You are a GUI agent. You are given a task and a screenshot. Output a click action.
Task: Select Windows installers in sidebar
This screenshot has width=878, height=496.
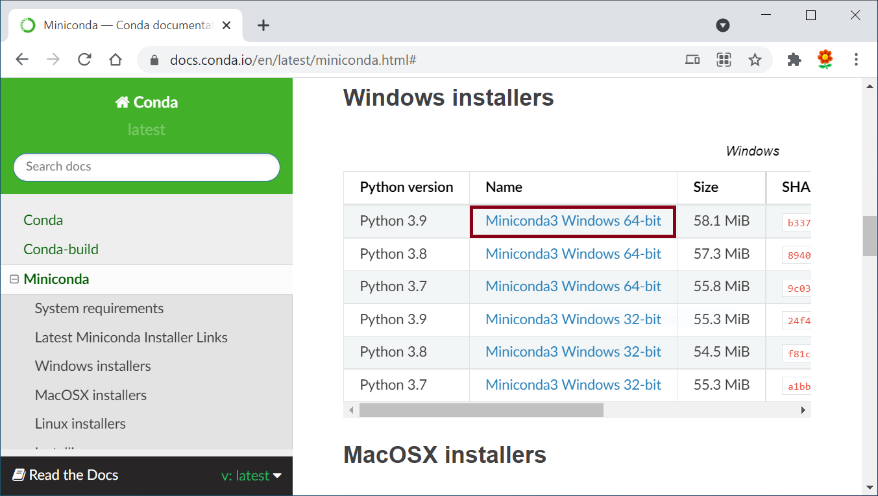(93, 366)
